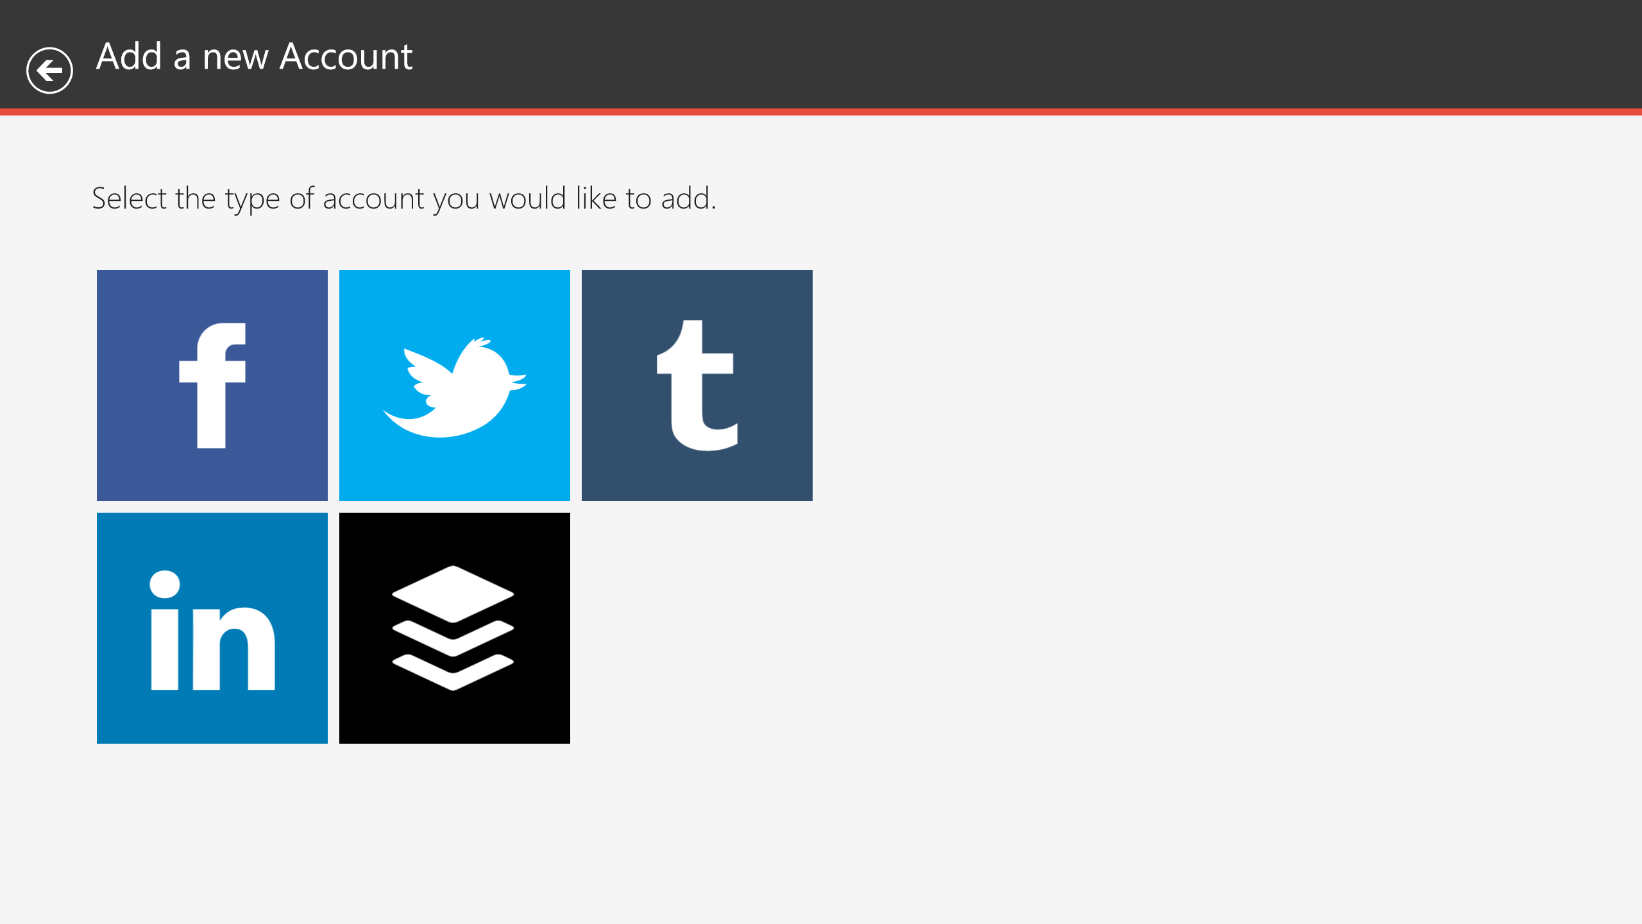Select the Facebook account tile
1642x924 pixels.
click(x=212, y=385)
